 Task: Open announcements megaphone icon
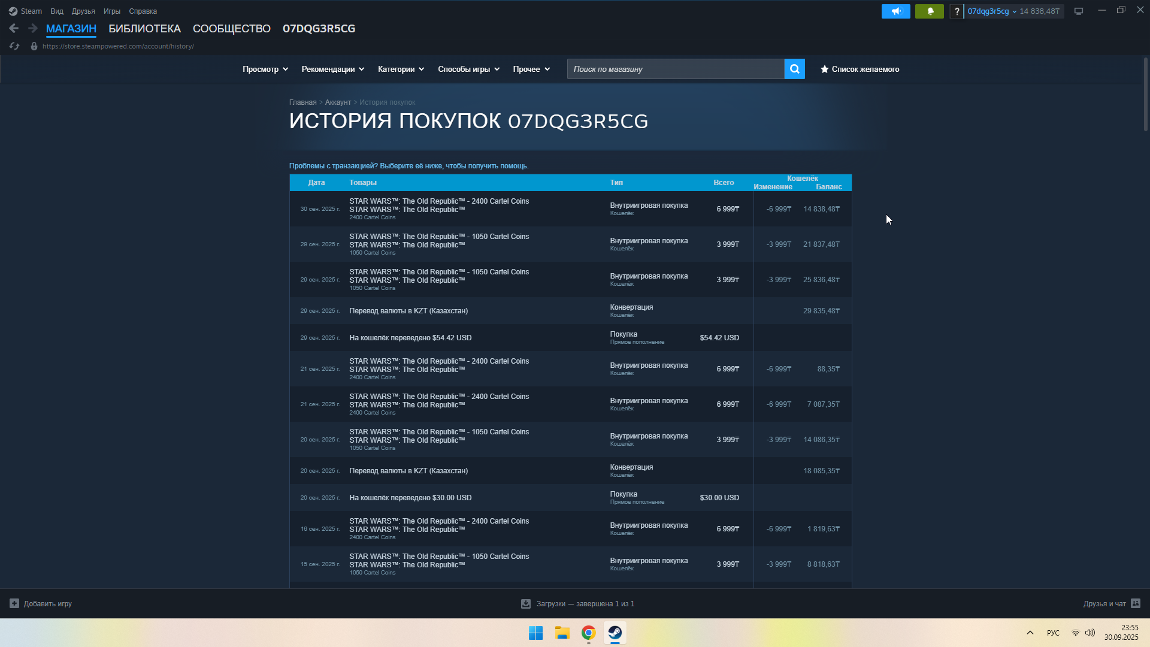[895, 11]
